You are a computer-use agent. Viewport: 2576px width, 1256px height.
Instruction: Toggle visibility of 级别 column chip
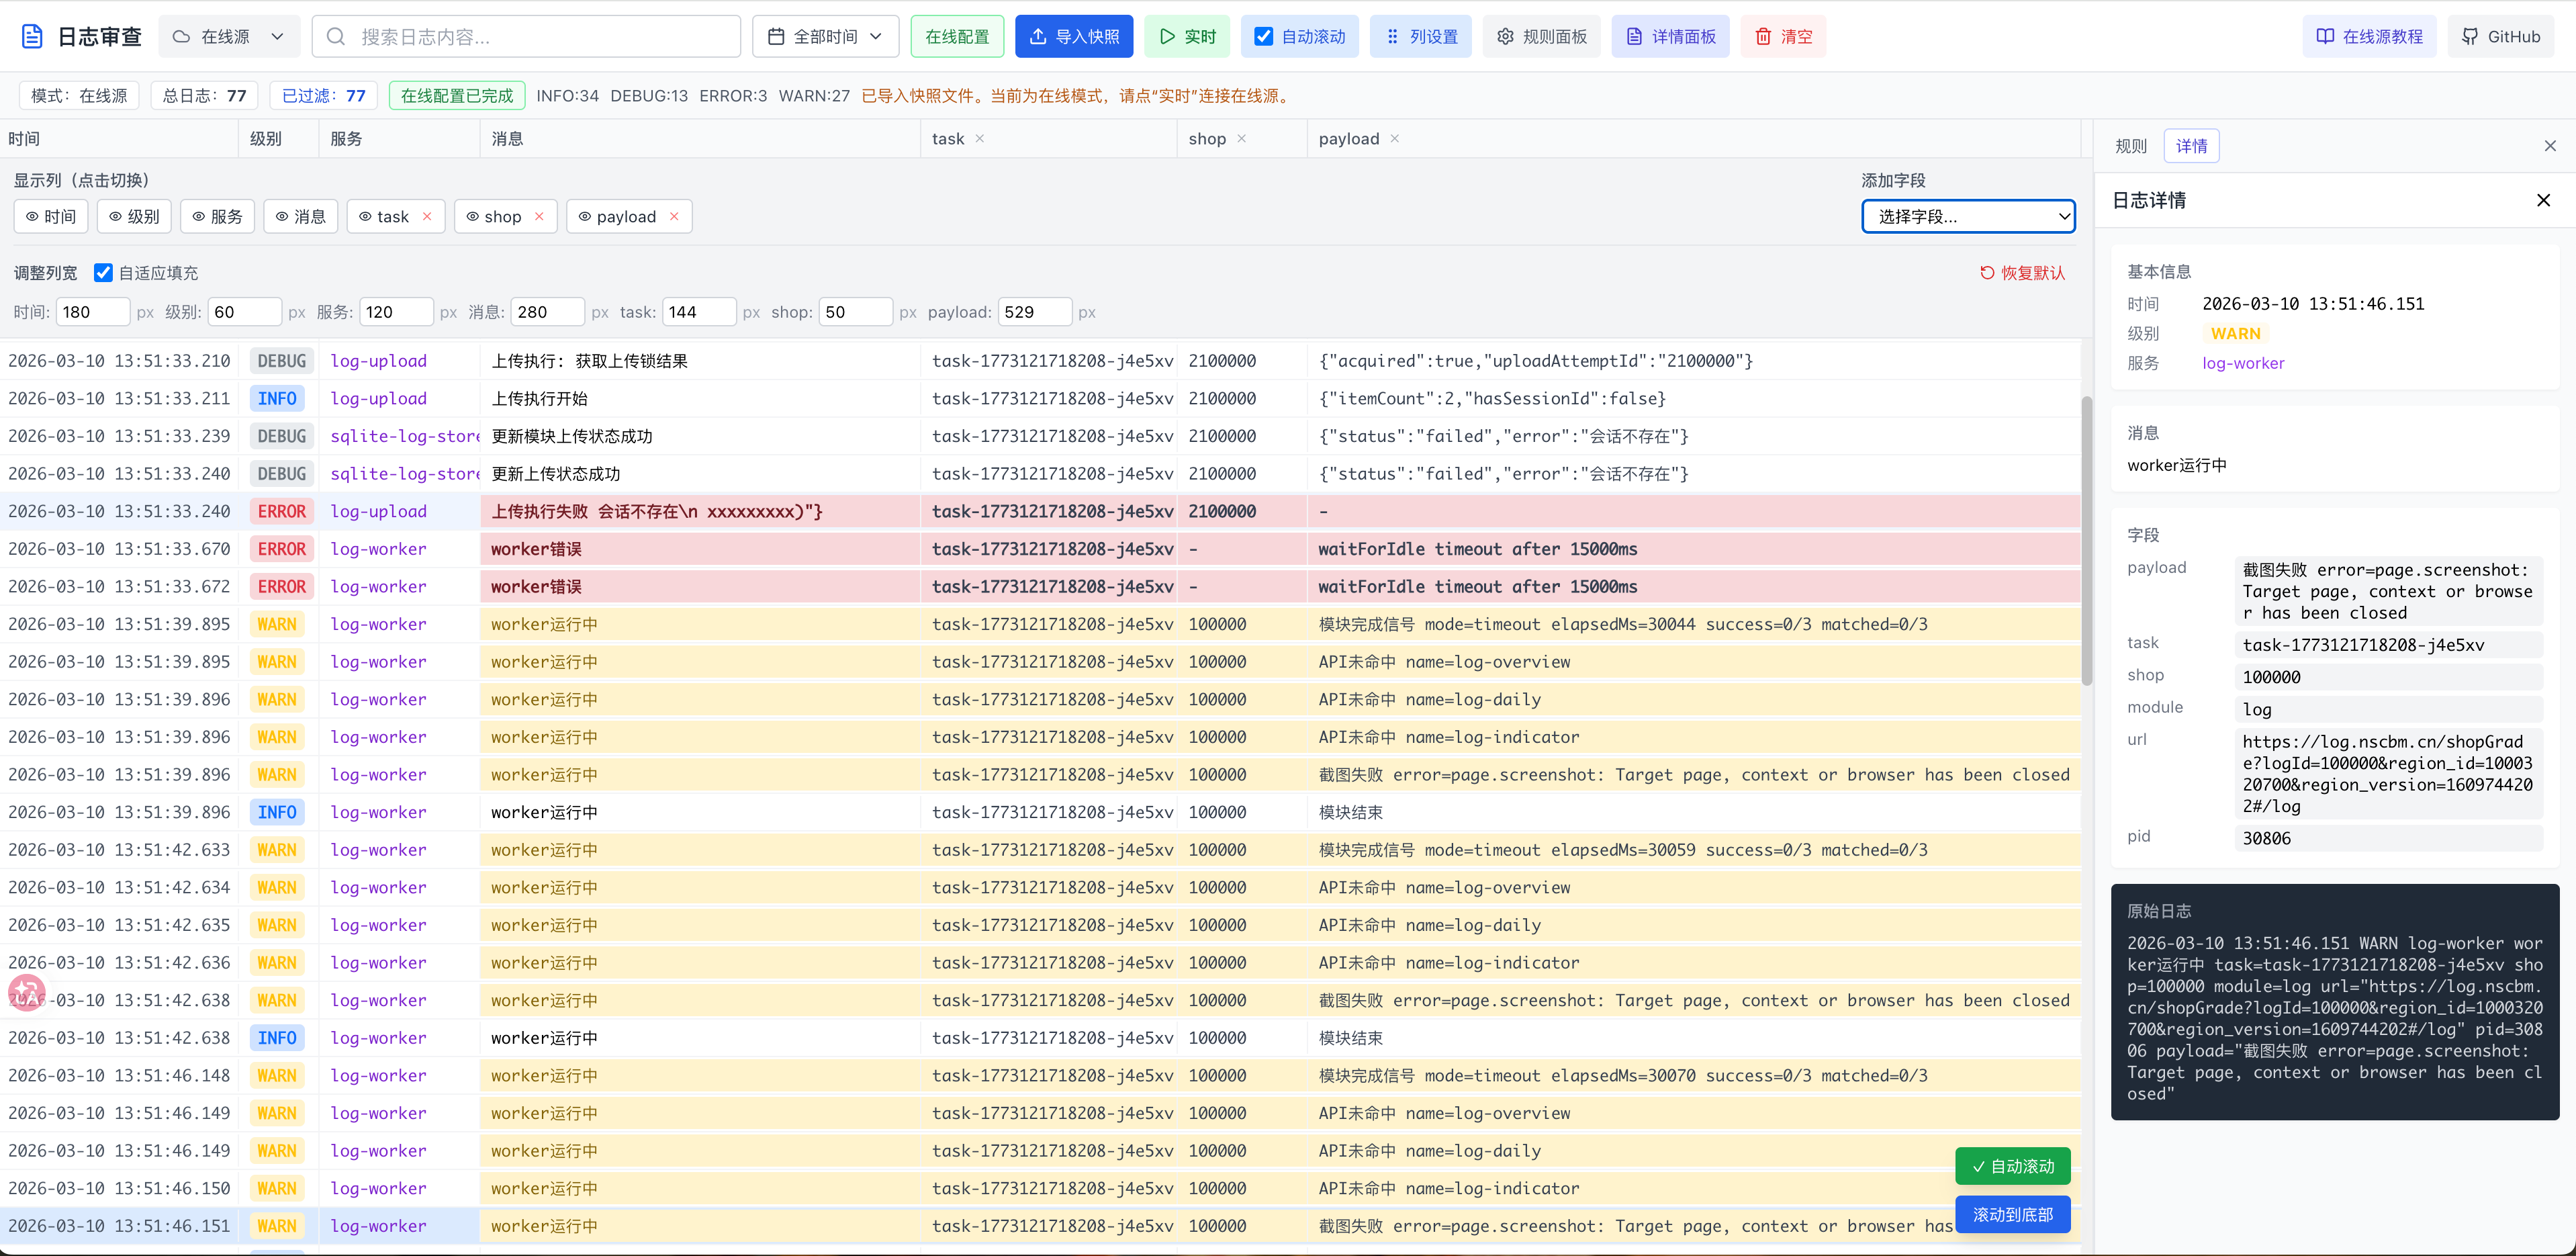(134, 217)
